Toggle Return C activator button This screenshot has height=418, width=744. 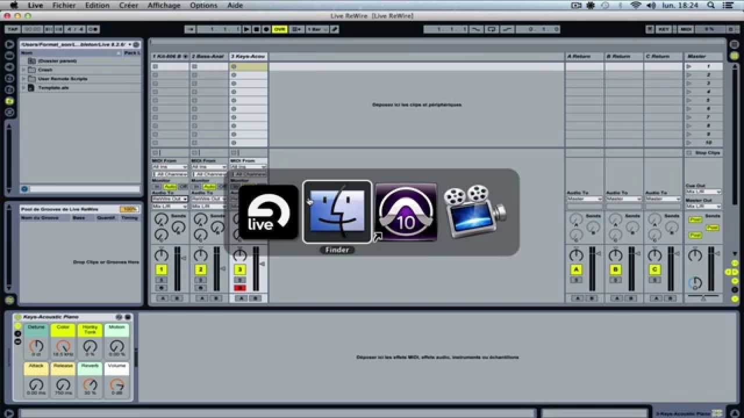tap(654, 269)
